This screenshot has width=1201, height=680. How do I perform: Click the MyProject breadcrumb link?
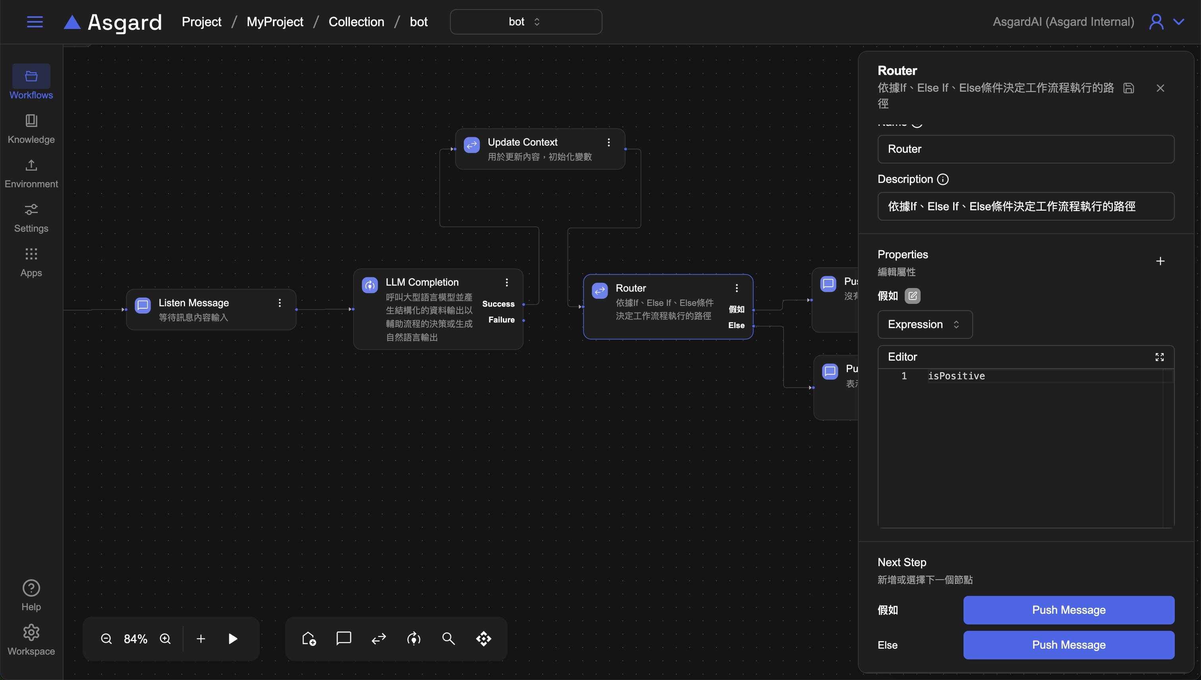coord(274,22)
